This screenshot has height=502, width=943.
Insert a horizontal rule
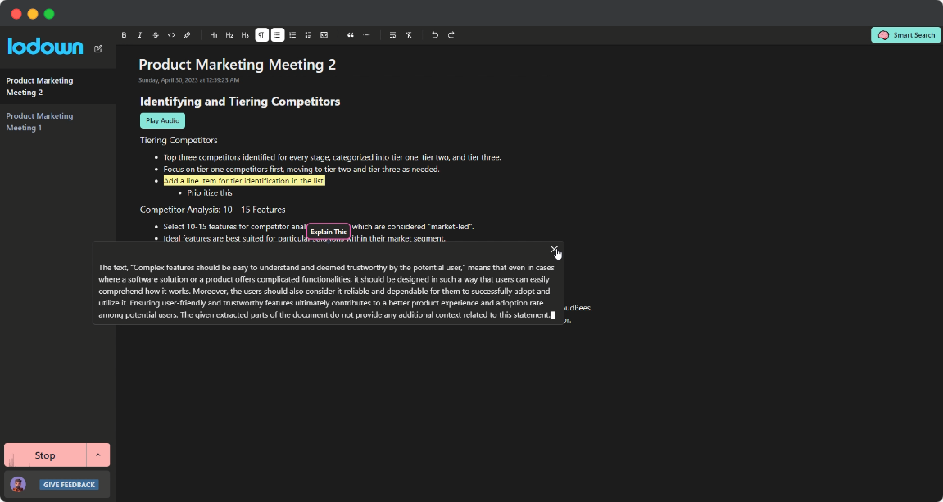pos(366,35)
